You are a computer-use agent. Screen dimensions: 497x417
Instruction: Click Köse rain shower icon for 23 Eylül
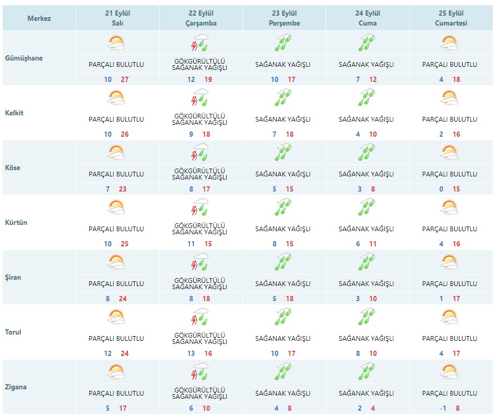(x=283, y=152)
